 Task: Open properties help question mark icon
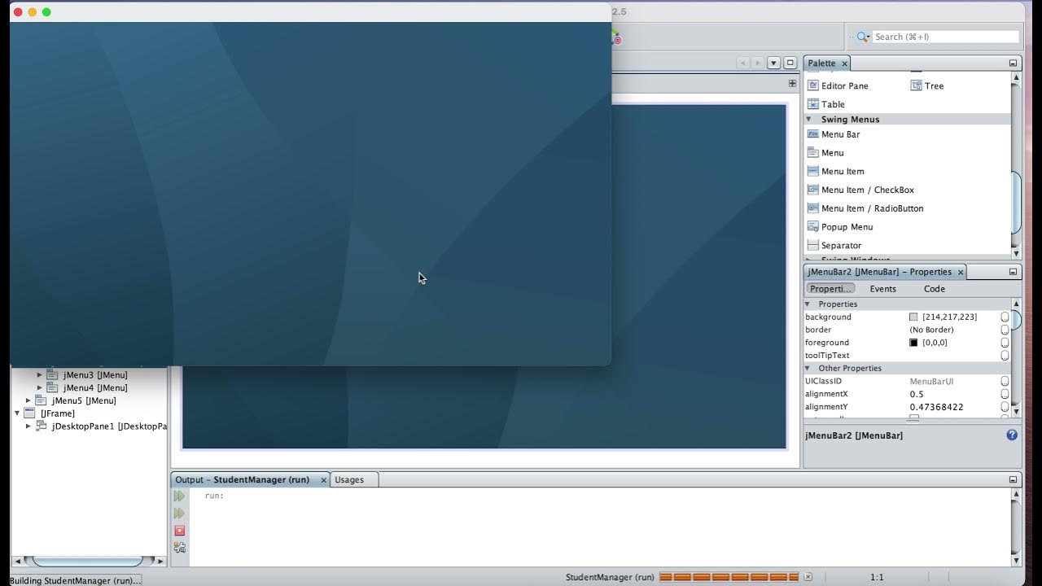(1012, 435)
